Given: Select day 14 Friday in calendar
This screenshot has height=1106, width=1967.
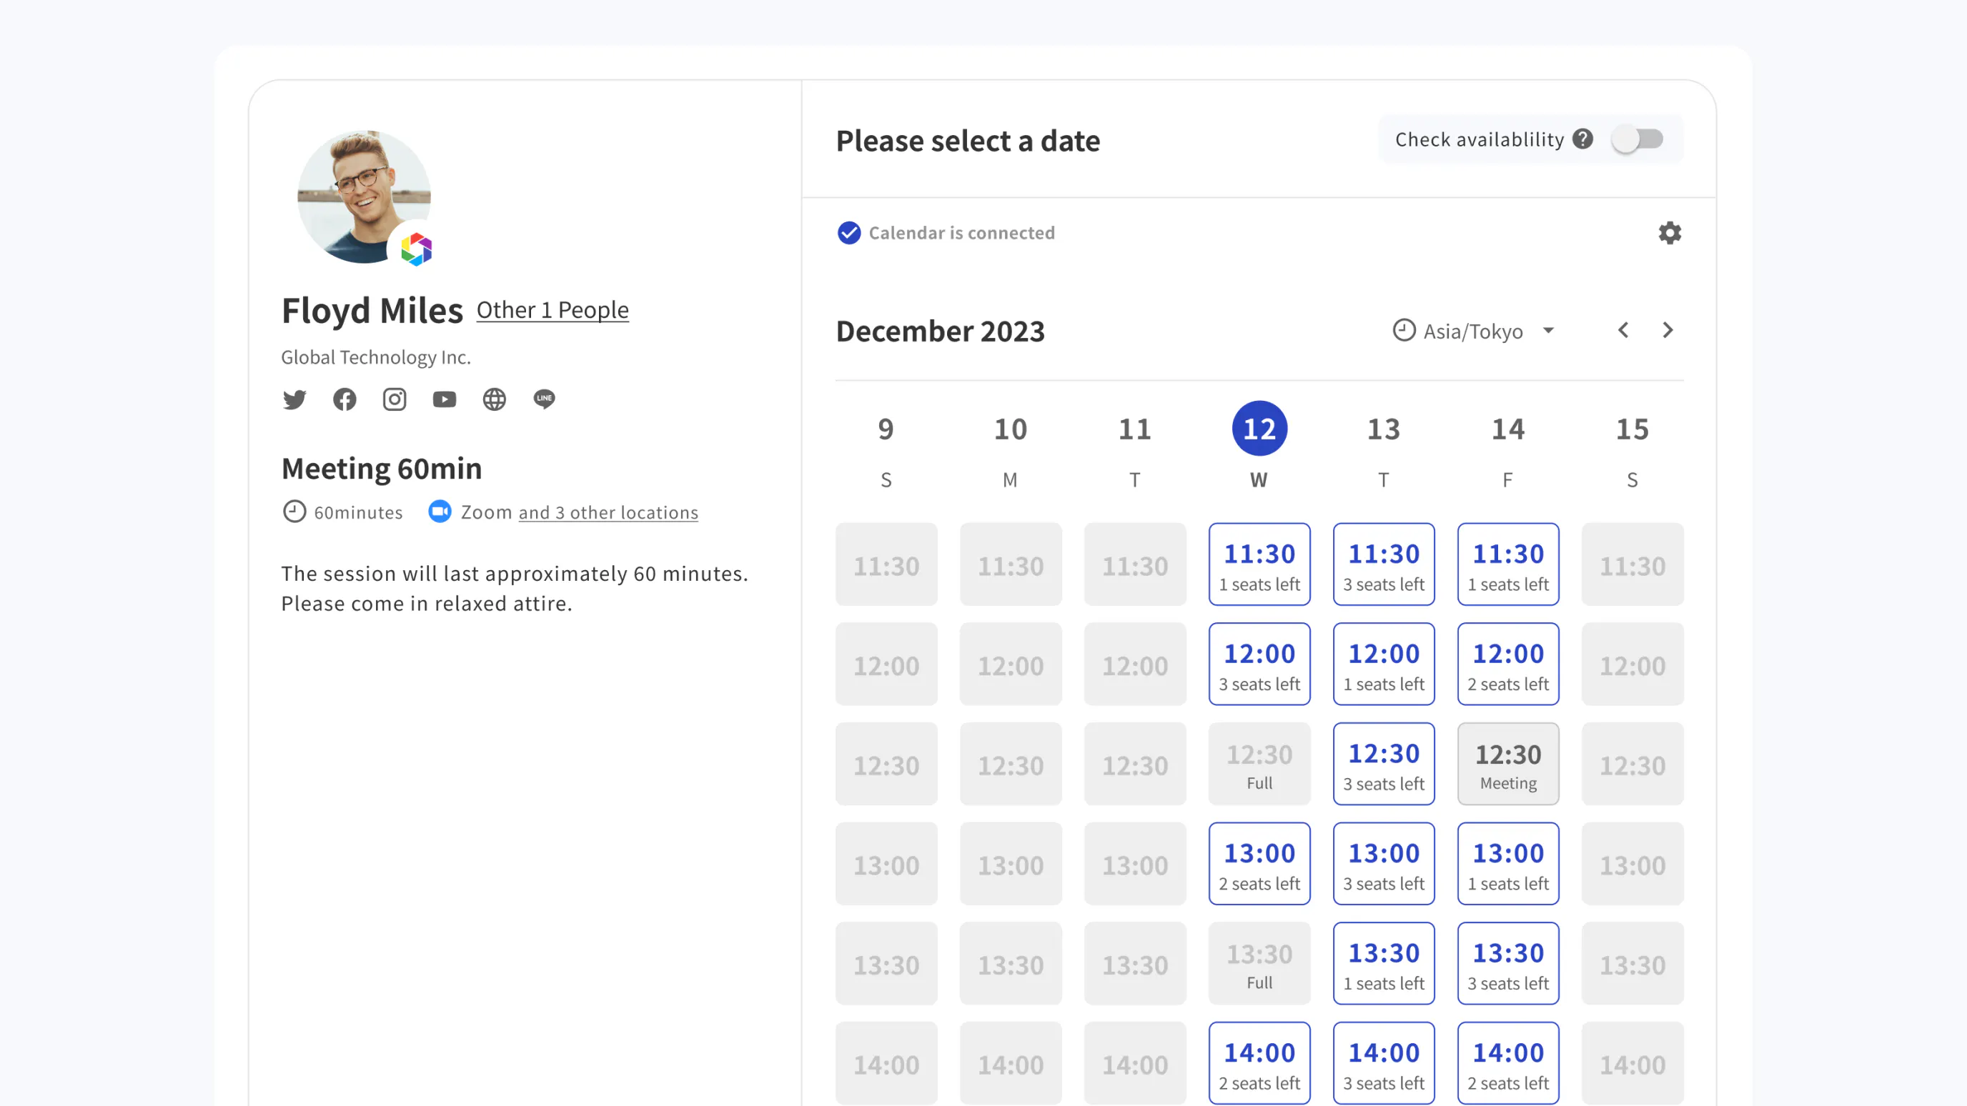Looking at the screenshot, I should pyautogui.click(x=1507, y=429).
